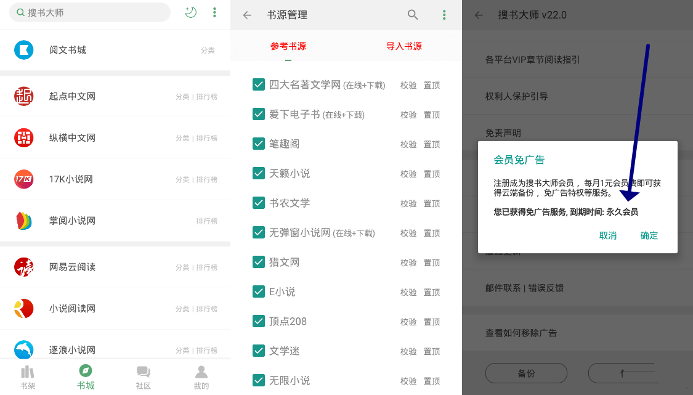Uncheck the 猎文网 source checkbox

click(259, 262)
